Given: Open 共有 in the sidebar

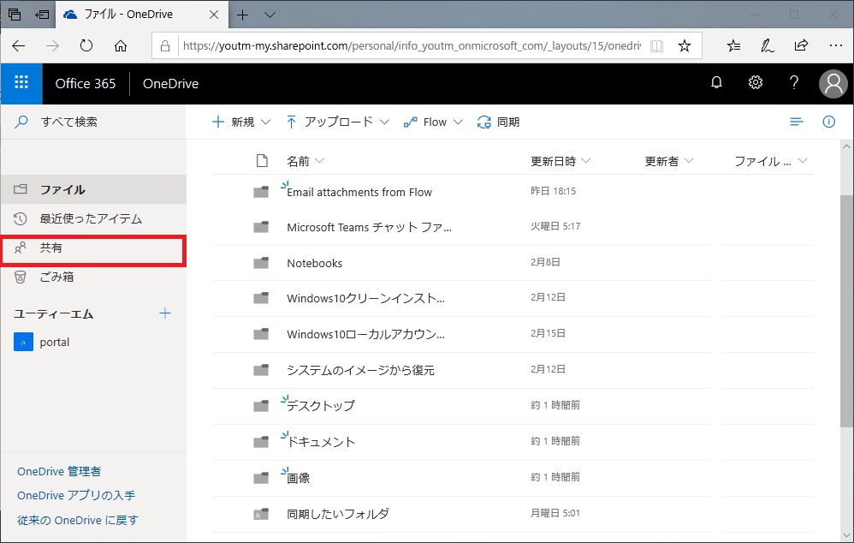Looking at the screenshot, I should pos(93,248).
